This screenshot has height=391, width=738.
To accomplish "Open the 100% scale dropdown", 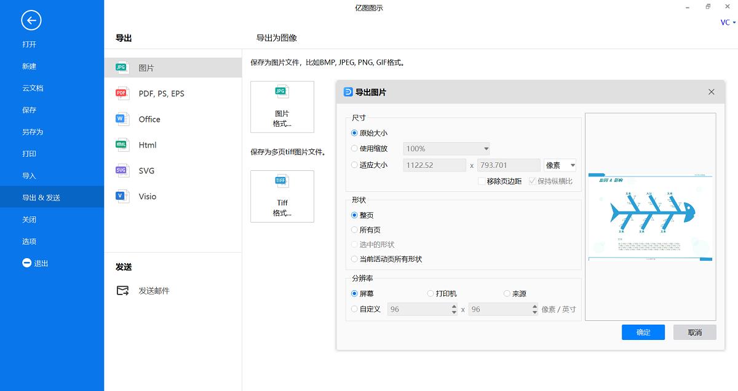I will (x=446, y=148).
